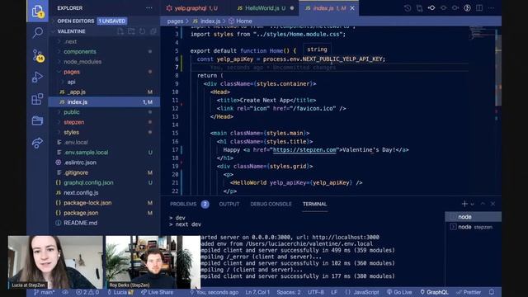This screenshot has width=528, height=297.
Task: Click Split Editor icon in editor toolbar
Action: tap(479, 7)
